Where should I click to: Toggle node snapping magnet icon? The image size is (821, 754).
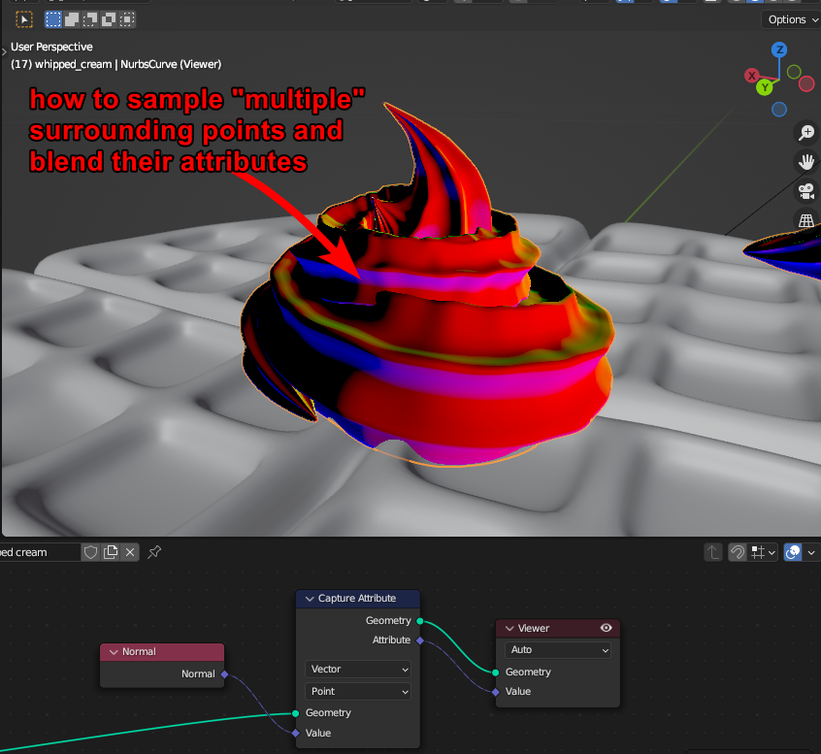tap(738, 552)
